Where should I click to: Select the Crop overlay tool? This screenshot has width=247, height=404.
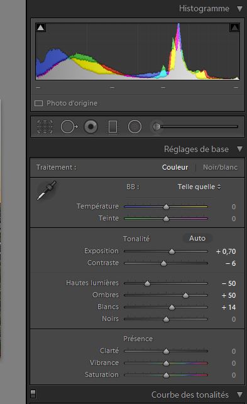pyautogui.click(x=45, y=127)
